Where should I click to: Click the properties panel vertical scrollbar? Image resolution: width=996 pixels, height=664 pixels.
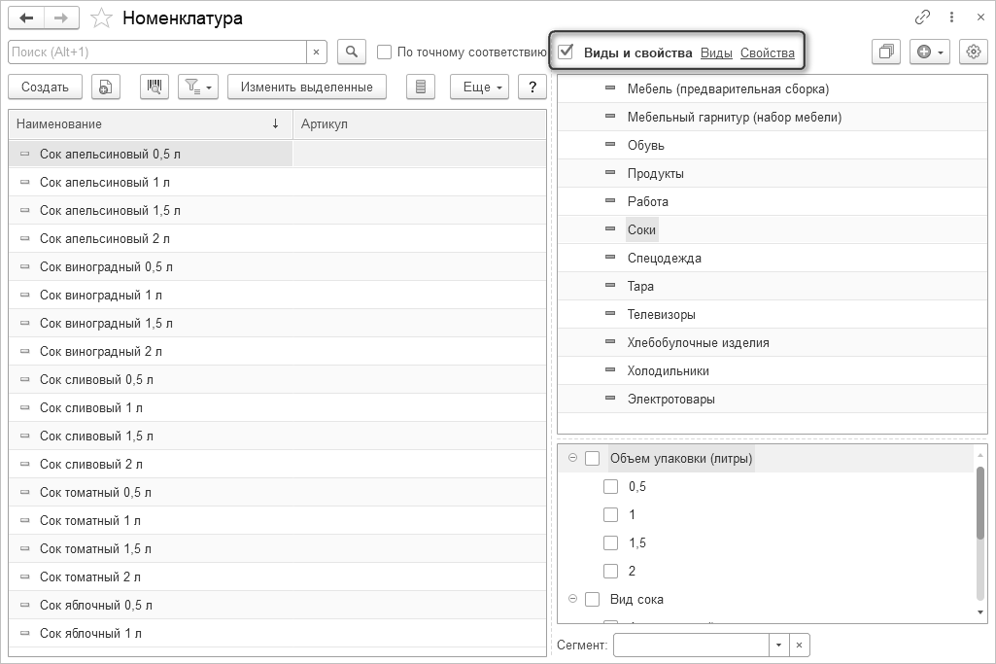click(x=979, y=503)
